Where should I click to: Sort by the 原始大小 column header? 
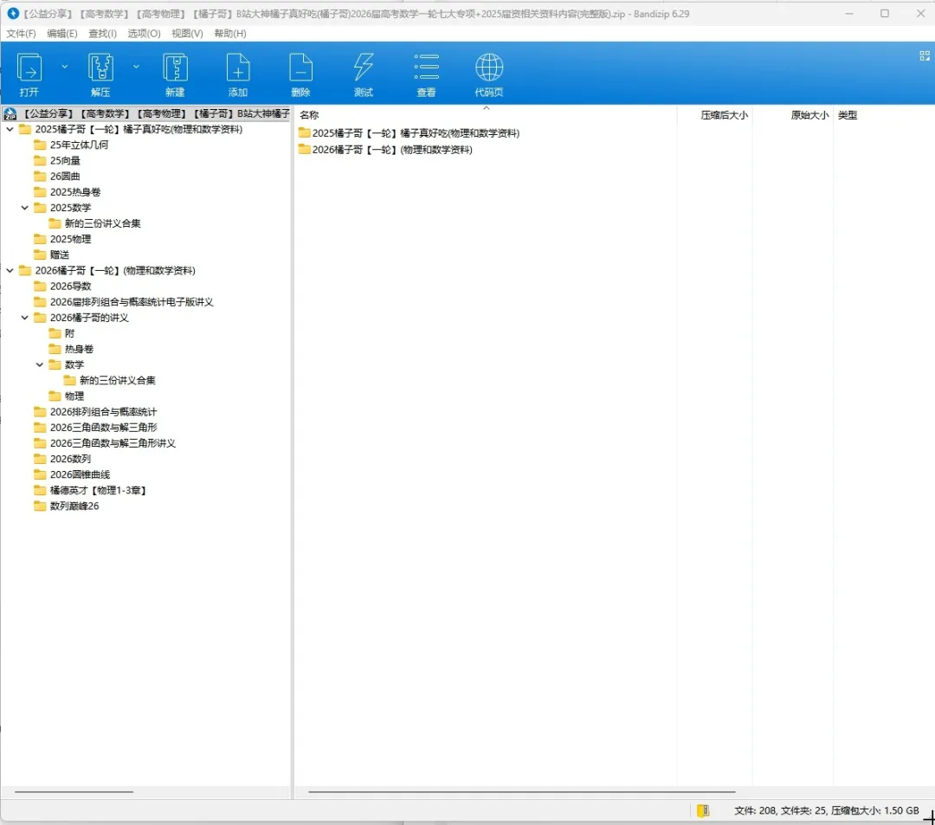point(809,115)
